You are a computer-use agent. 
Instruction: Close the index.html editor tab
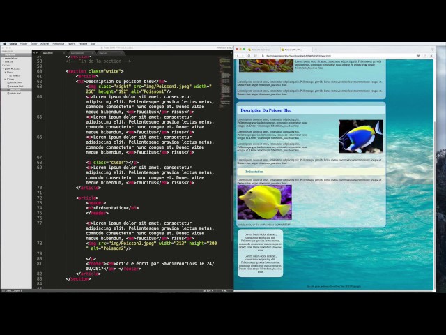(x=64, y=53)
